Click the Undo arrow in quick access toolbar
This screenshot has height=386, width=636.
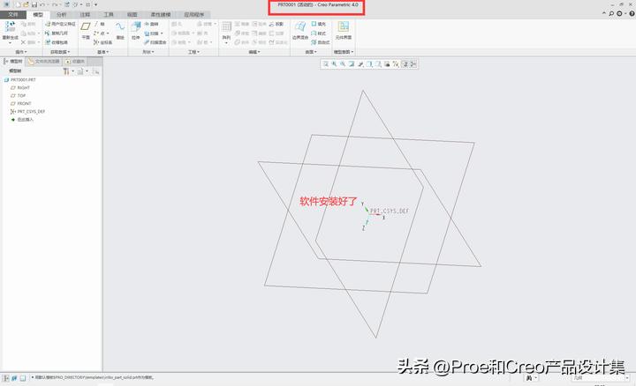coord(42,4)
